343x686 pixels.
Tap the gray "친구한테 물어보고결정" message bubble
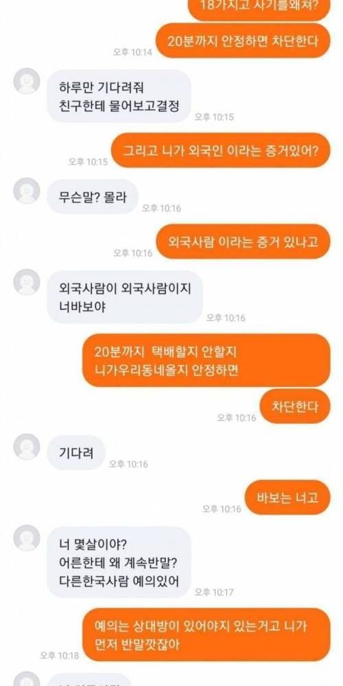click(x=119, y=96)
